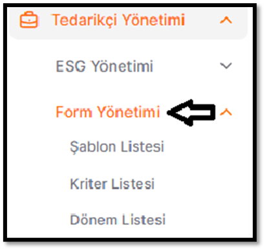Choose the Şablon Listesi tree entry
Viewport: 265px width, 250px height.
click(x=117, y=147)
